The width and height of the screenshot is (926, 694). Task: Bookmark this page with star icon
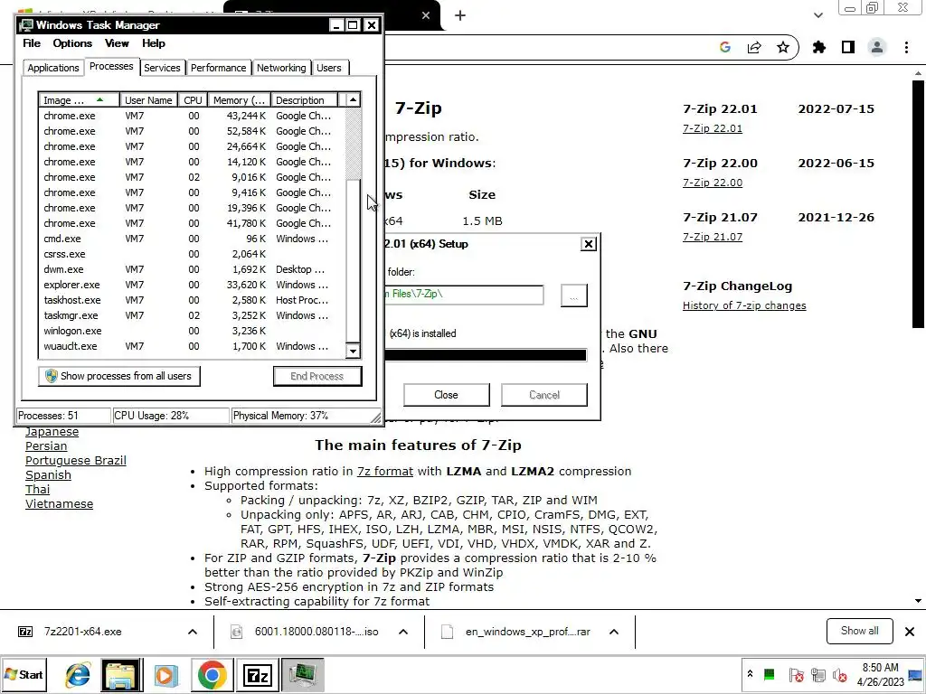[783, 47]
